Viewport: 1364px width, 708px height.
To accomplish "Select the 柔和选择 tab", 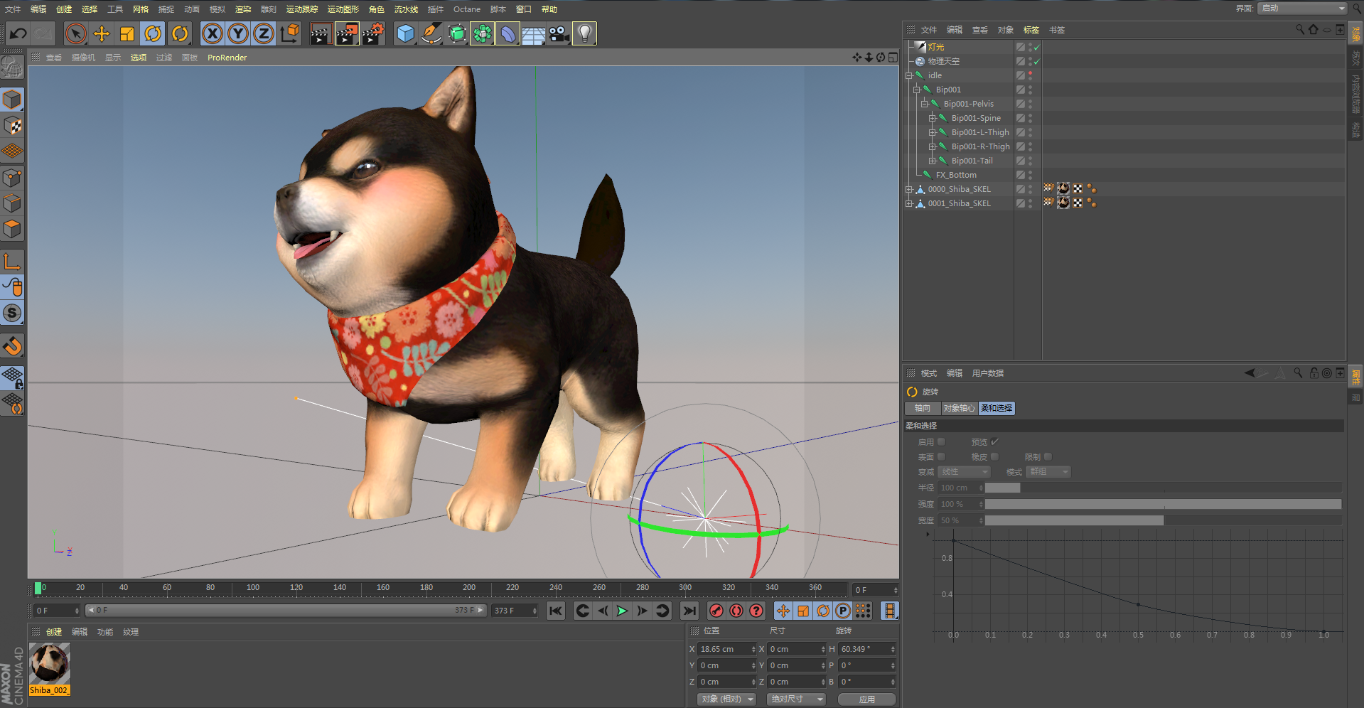I will tap(997, 408).
